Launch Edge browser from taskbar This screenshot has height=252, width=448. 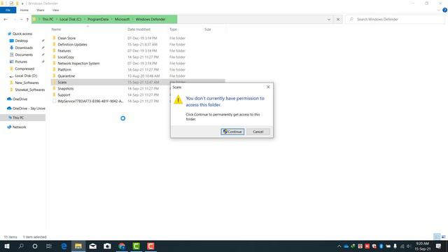click(x=64, y=246)
